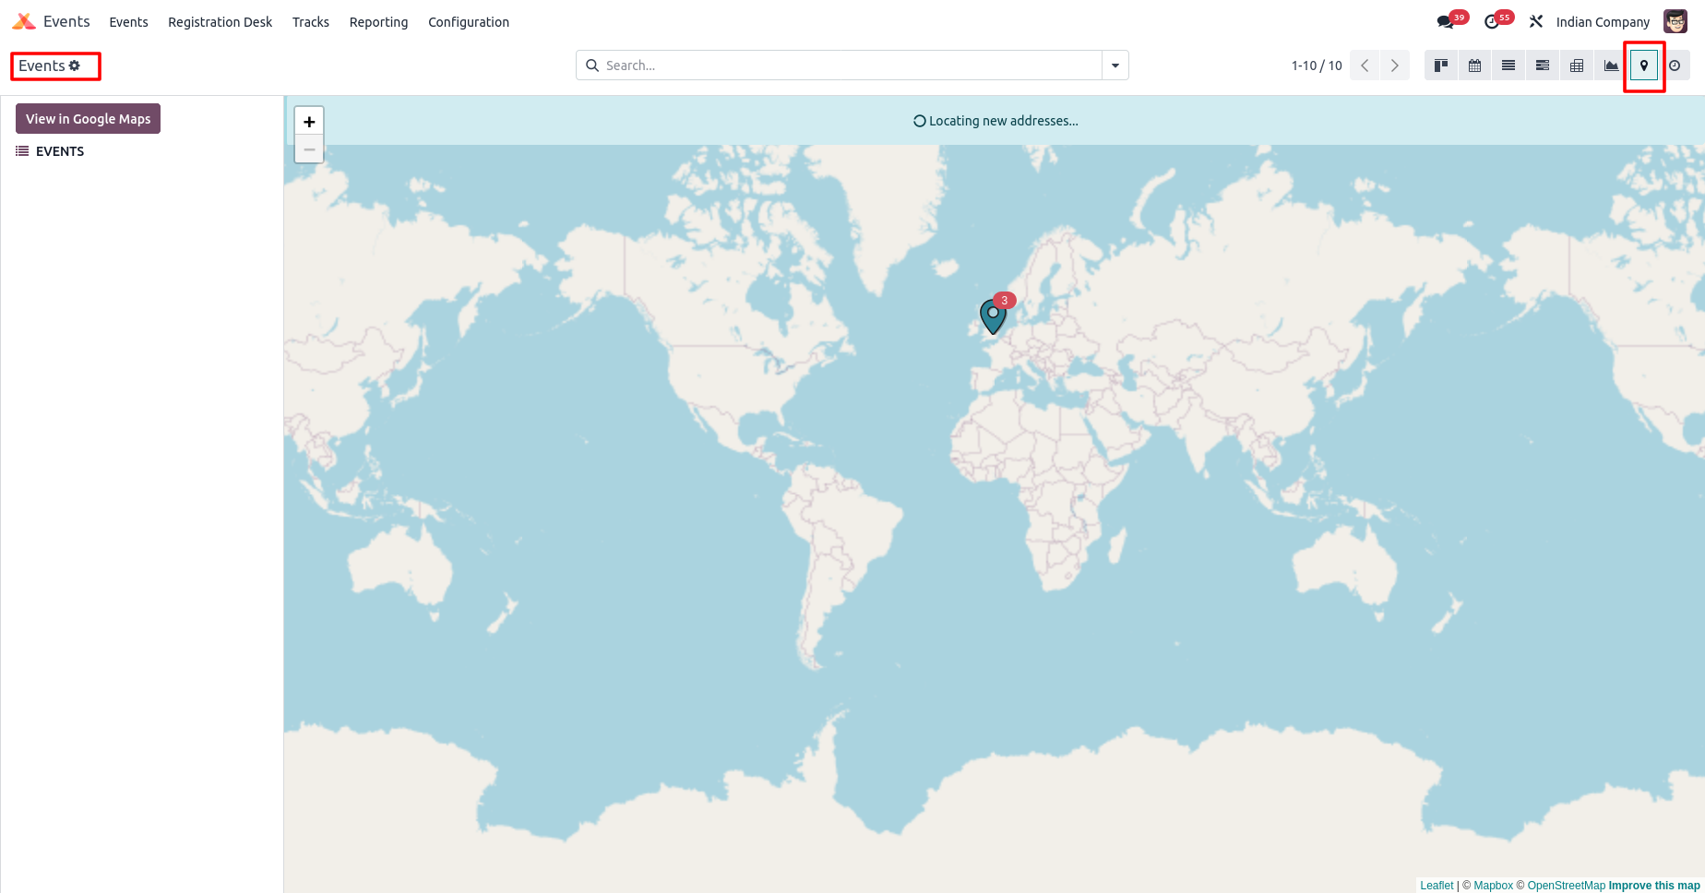Click the search magnifier icon
The width and height of the screenshot is (1705, 893).
(x=592, y=65)
